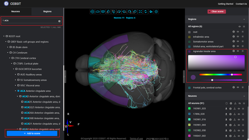Expand the AUD Auditory areas tree node

coord(16,75)
